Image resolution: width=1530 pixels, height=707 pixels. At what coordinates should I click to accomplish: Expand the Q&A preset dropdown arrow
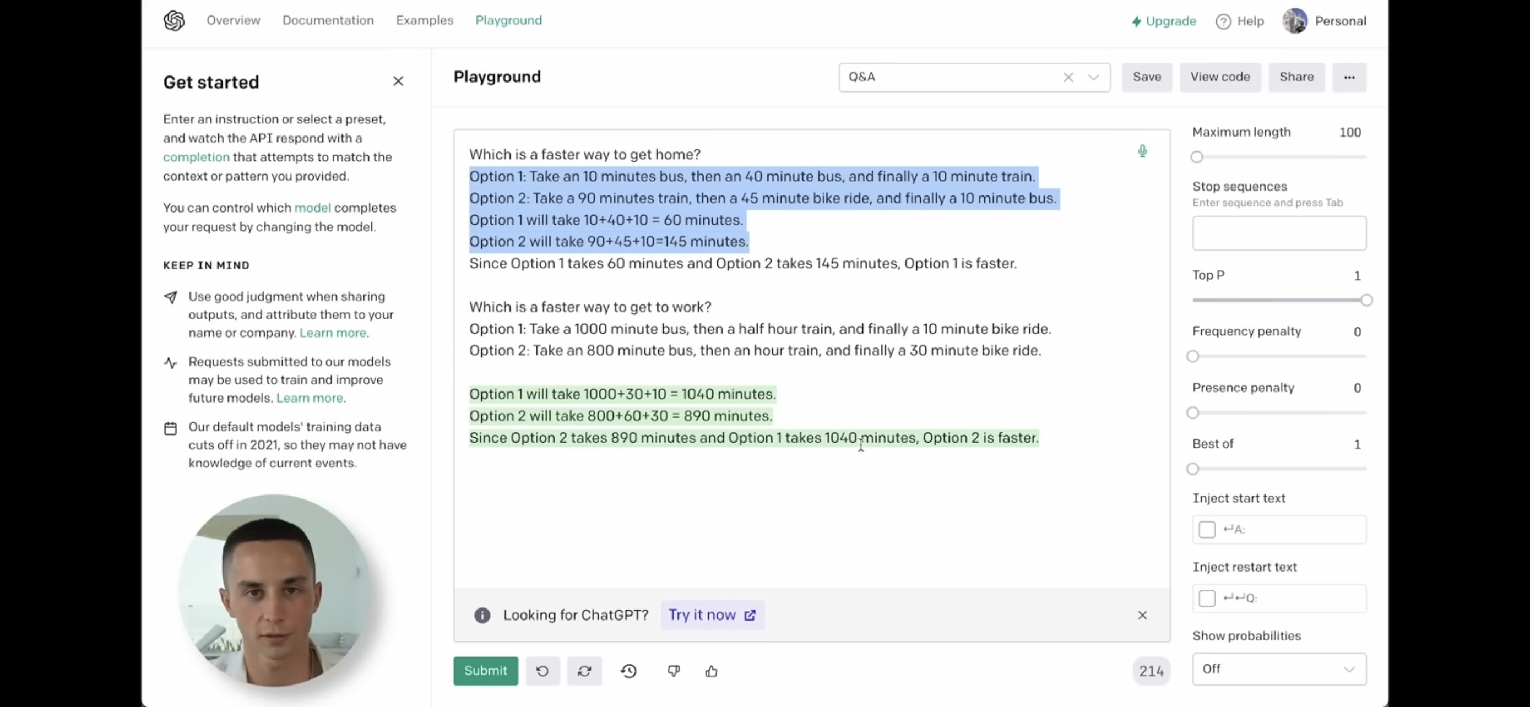(x=1093, y=77)
